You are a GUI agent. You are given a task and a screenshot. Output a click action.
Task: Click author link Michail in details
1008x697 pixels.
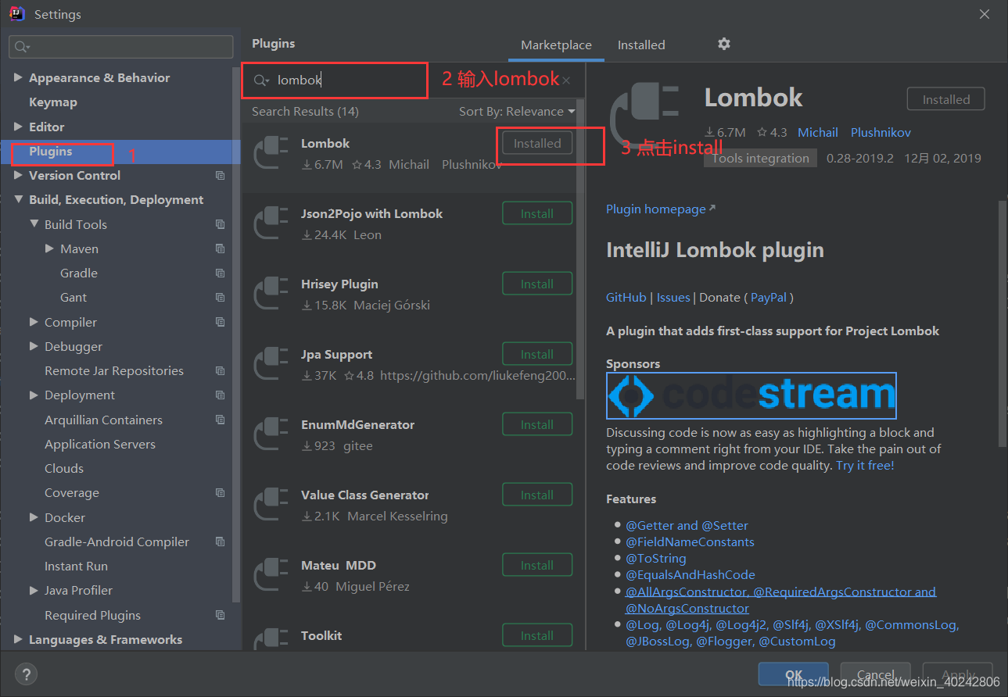pyautogui.click(x=818, y=133)
